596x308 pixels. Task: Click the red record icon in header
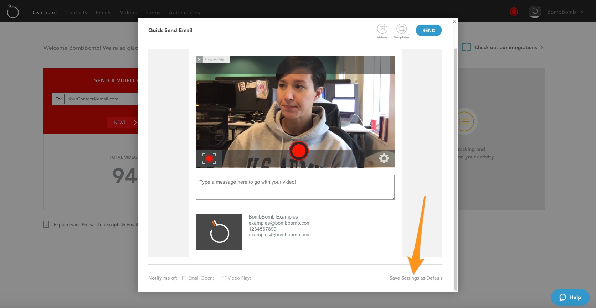point(514,12)
